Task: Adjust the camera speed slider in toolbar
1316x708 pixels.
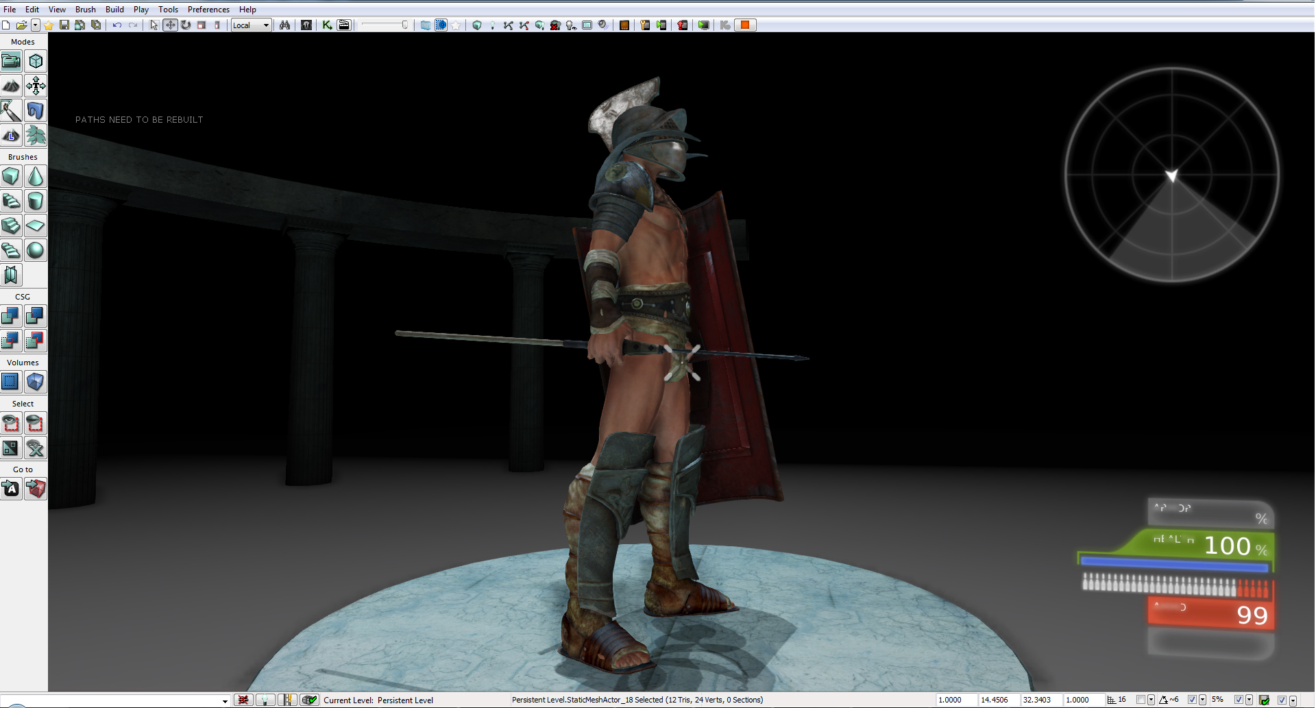Action: tap(385, 25)
